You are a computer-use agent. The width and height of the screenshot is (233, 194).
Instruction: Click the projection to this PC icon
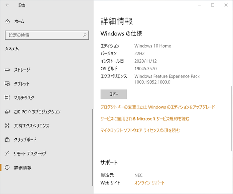(x=7, y=111)
